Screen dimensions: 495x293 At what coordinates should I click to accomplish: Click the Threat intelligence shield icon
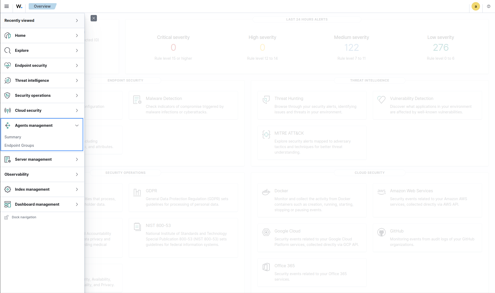(x=8, y=80)
